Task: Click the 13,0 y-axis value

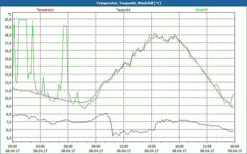Action: point(8,75)
